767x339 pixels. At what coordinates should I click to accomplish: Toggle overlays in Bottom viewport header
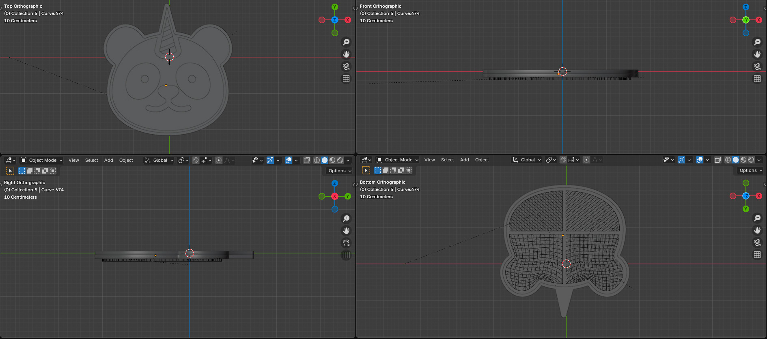(700, 160)
